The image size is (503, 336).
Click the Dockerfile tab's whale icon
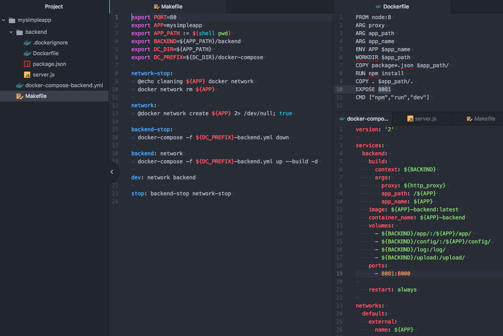pyautogui.click(x=378, y=6)
